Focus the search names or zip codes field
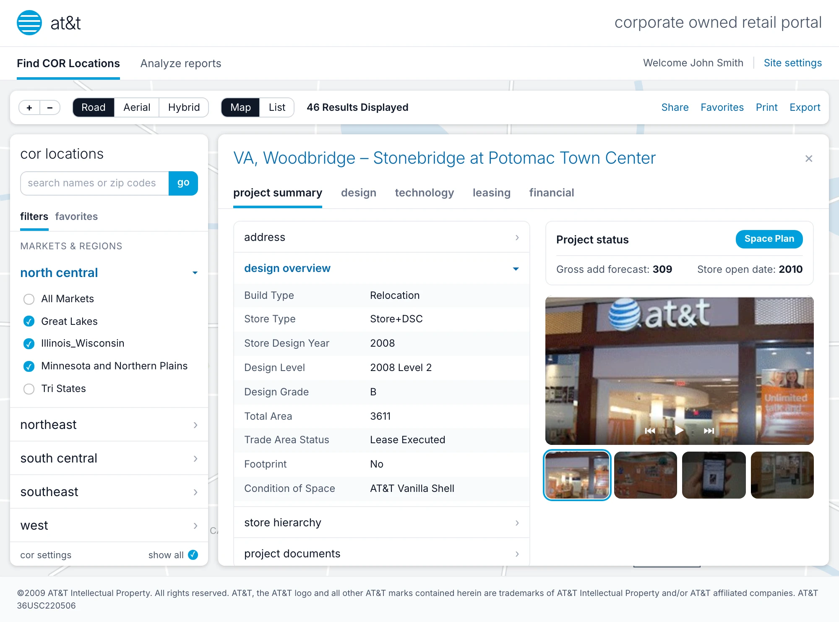839x622 pixels. (95, 183)
